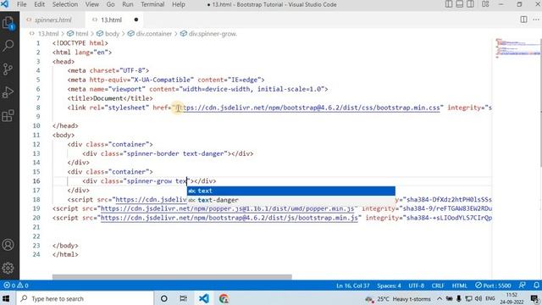Click the CRLF line ending status
Viewport: 542px width, 305px height.
click(x=438, y=286)
